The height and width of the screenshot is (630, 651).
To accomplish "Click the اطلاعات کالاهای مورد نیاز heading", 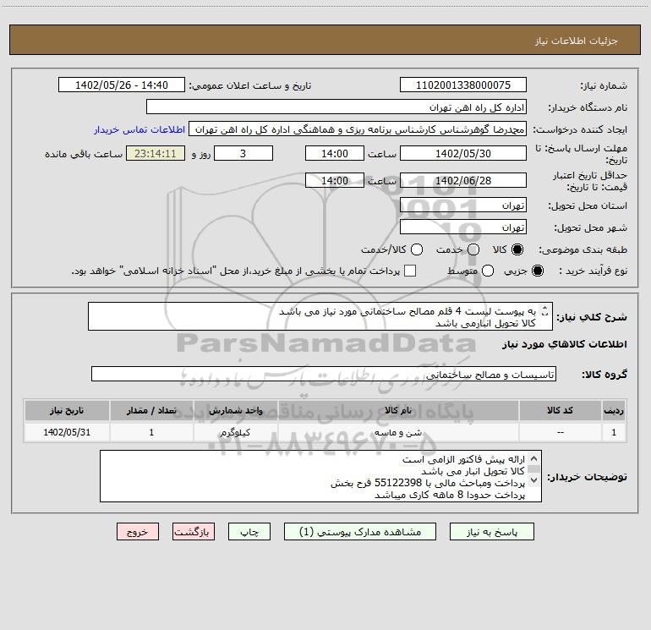I will [565, 344].
